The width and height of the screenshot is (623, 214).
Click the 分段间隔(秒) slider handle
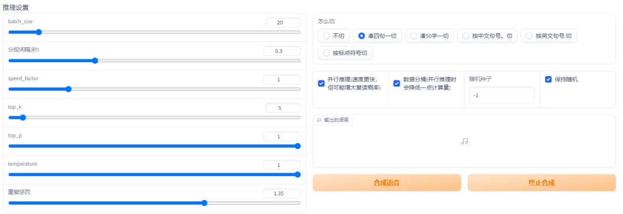(x=95, y=60)
